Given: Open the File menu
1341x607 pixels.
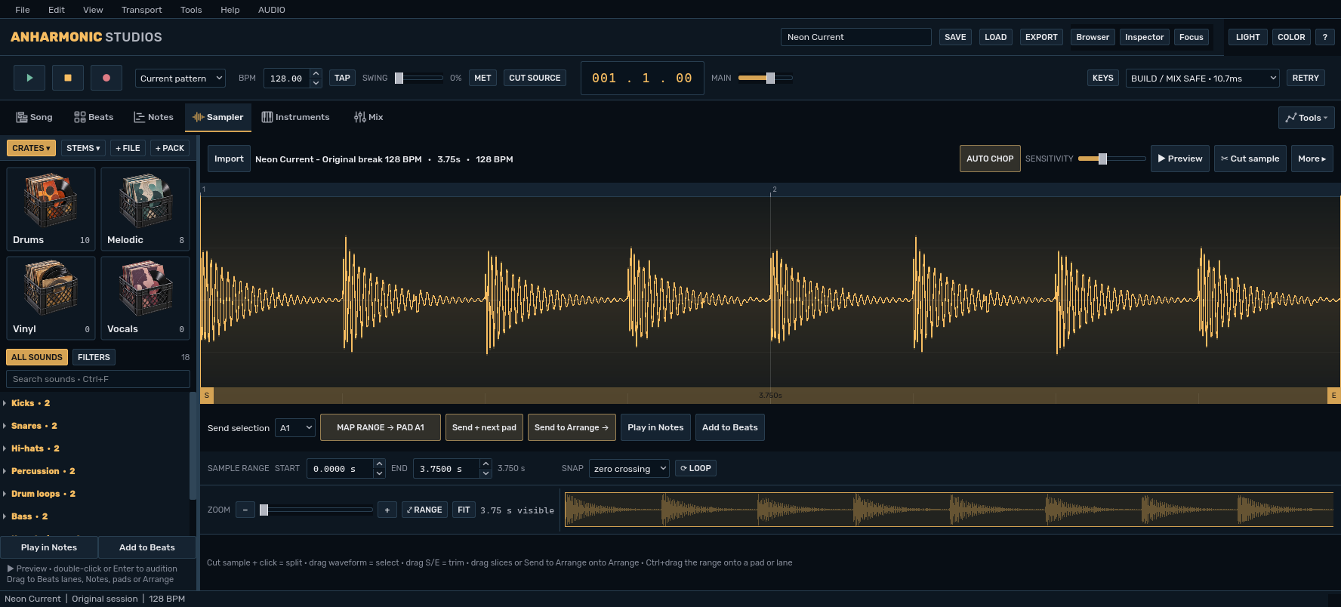Looking at the screenshot, I should tap(23, 10).
